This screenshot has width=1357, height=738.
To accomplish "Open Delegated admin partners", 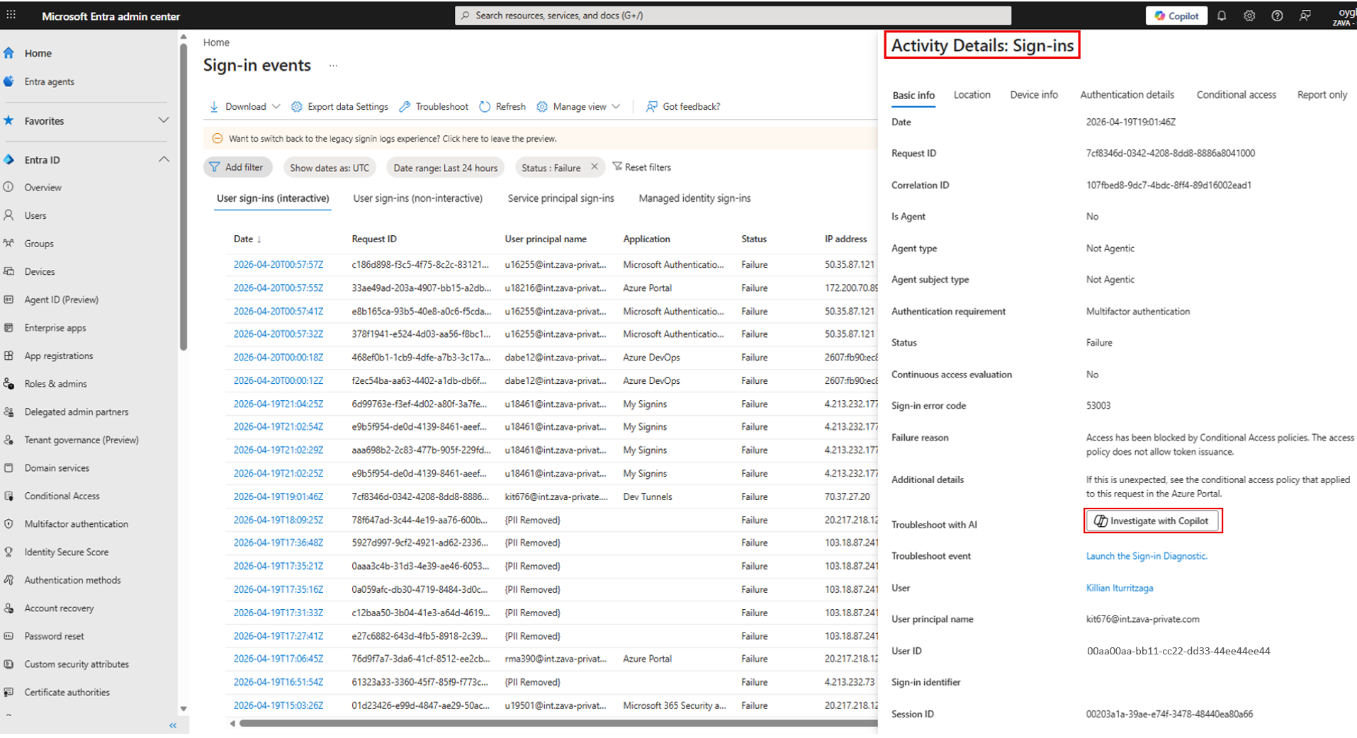I will coord(77,411).
